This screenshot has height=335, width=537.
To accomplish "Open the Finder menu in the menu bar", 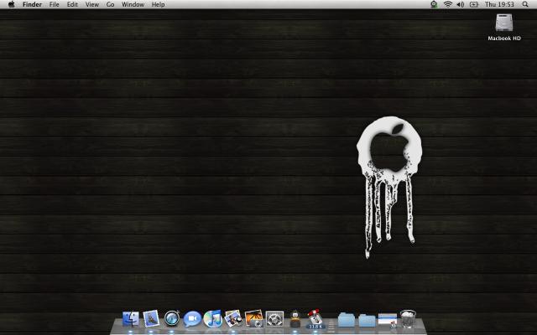I will (x=32, y=4).
